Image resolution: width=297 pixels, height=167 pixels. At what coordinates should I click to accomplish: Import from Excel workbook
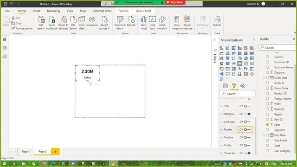point(52,23)
